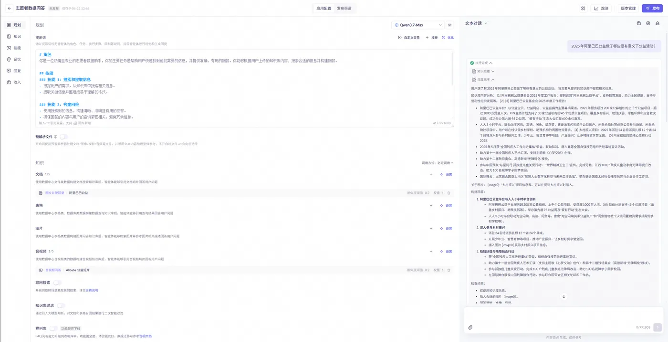Open the 记忆 sidebar section

(14, 59)
